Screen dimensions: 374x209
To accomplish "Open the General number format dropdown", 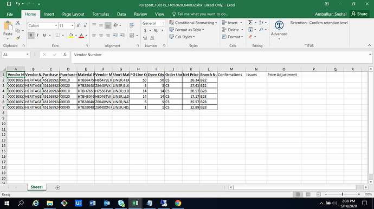I will coord(164,23).
